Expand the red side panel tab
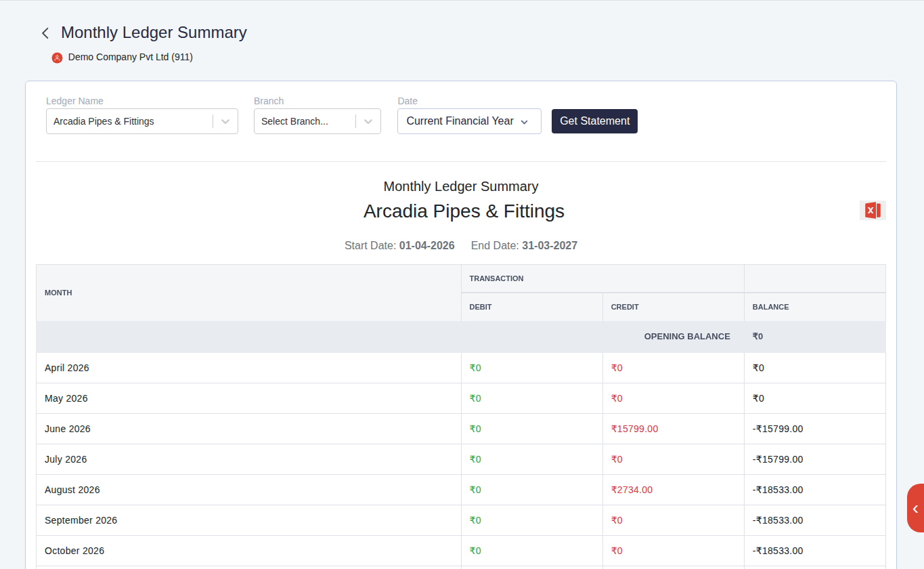 [x=915, y=508]
